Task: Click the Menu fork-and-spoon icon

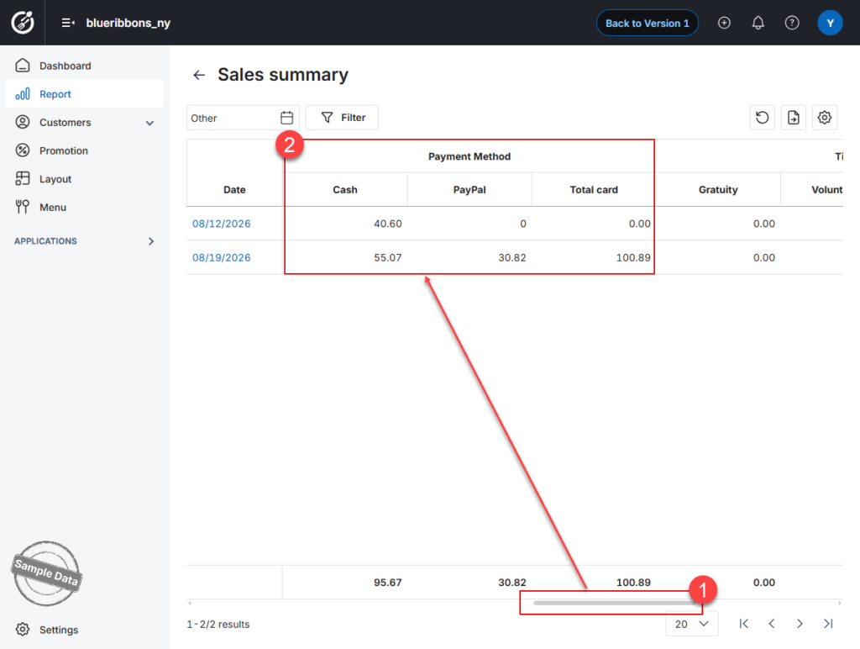Action: [23, 207]
